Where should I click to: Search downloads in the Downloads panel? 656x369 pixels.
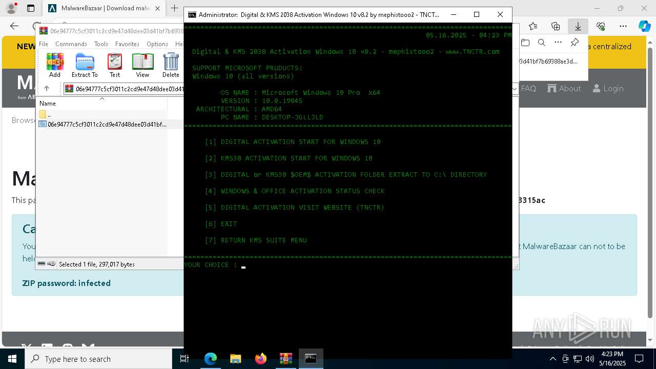(542, 43)
